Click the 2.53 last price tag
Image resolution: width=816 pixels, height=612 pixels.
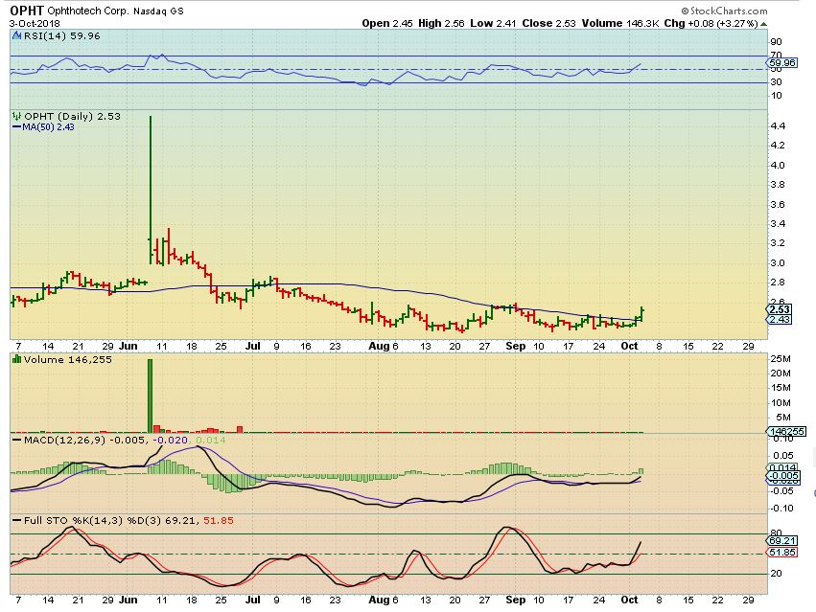tap(781, 309)
